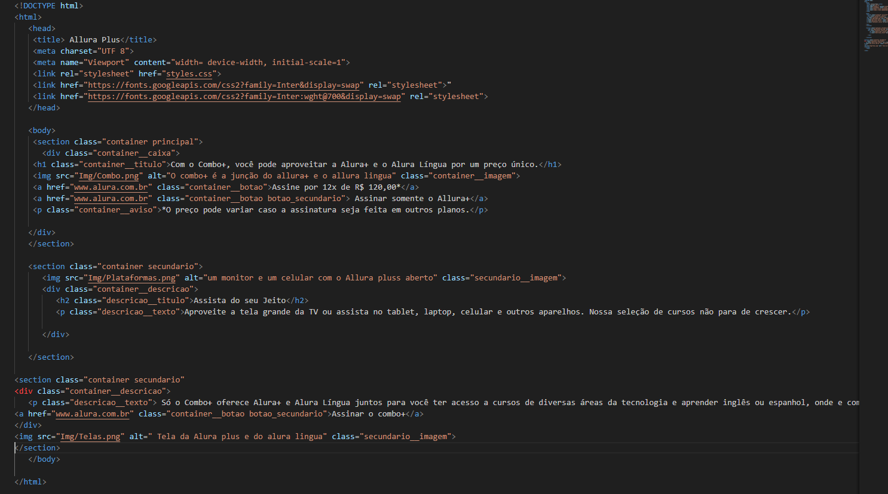Click the 'Allura Plus' title text
Image resolution: width=888 pixels, height=494 pixels.
[x=94, y=40]
